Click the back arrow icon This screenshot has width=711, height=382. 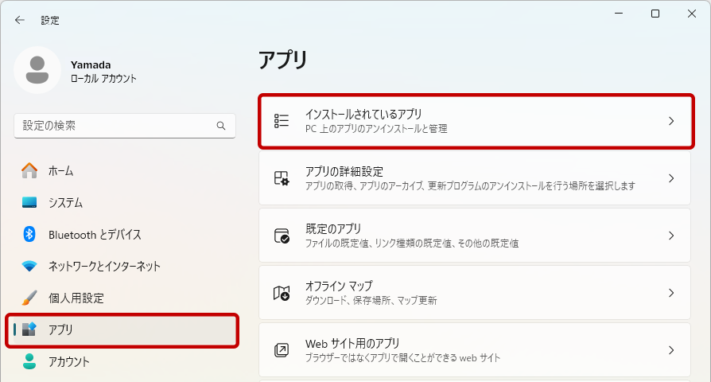pyautogui.click(x=20, y=20)
